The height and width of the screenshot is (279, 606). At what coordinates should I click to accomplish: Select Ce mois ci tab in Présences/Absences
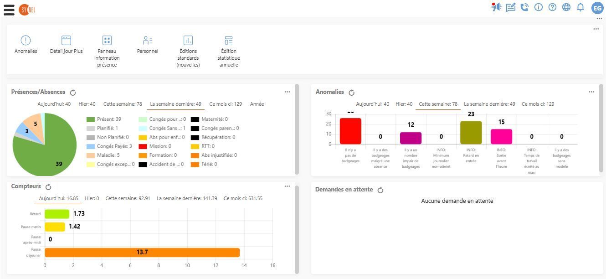point(225,104)
